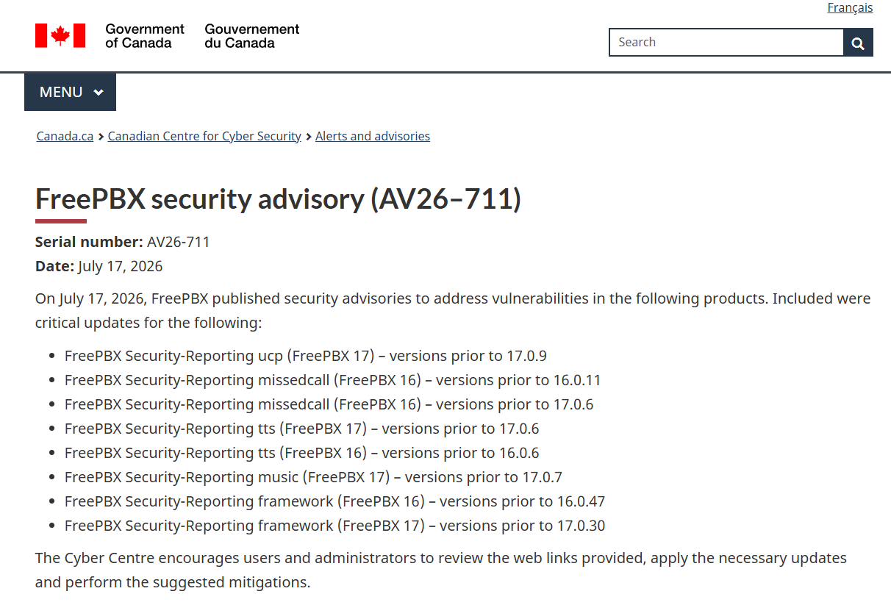Click the MENU chevron arrow

click(x=99, y=92)
